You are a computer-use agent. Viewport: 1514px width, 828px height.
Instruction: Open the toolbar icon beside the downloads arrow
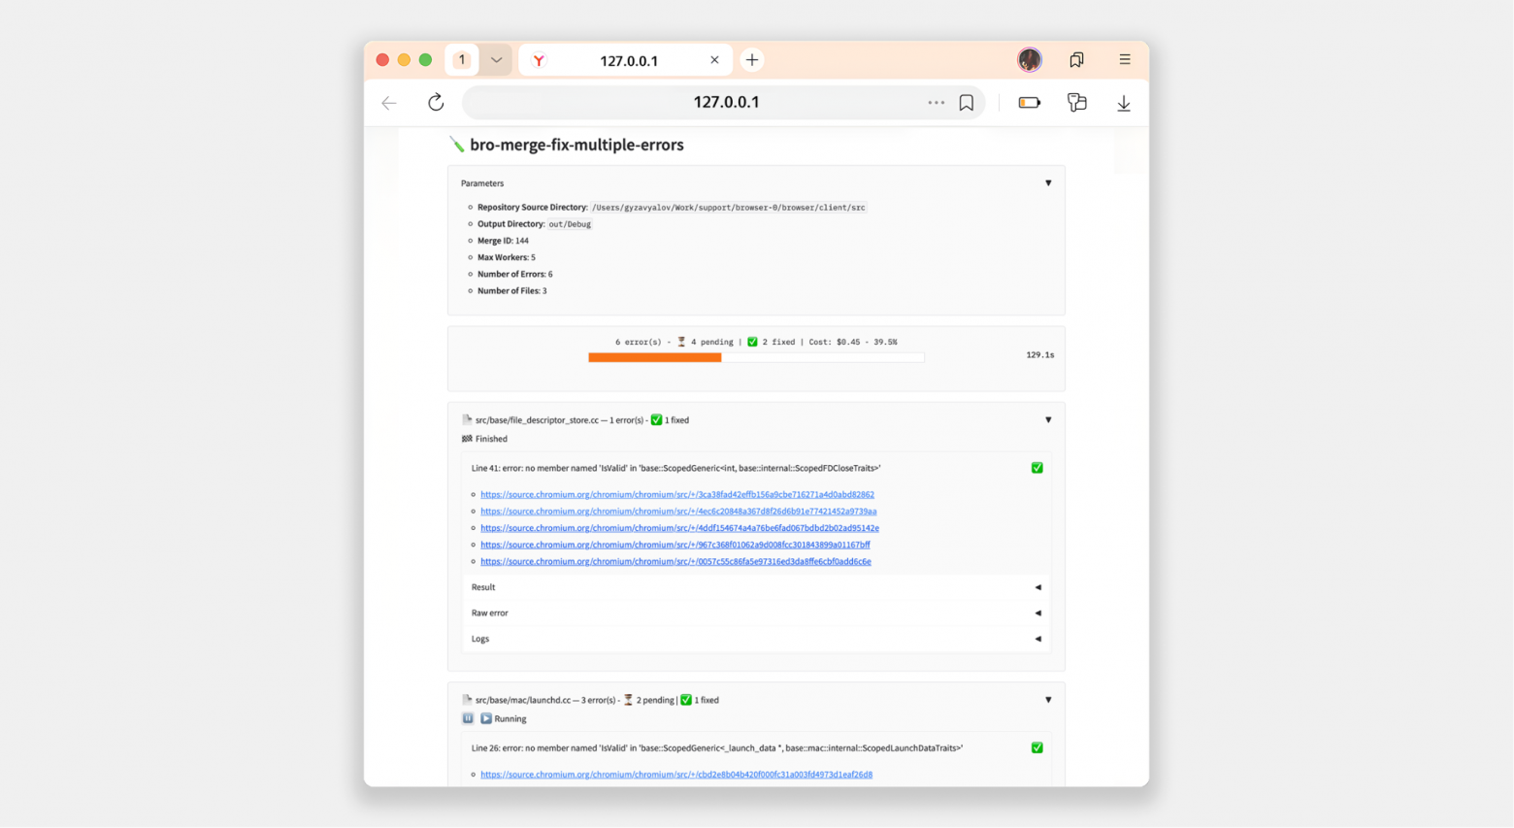tap(1076, 102)
